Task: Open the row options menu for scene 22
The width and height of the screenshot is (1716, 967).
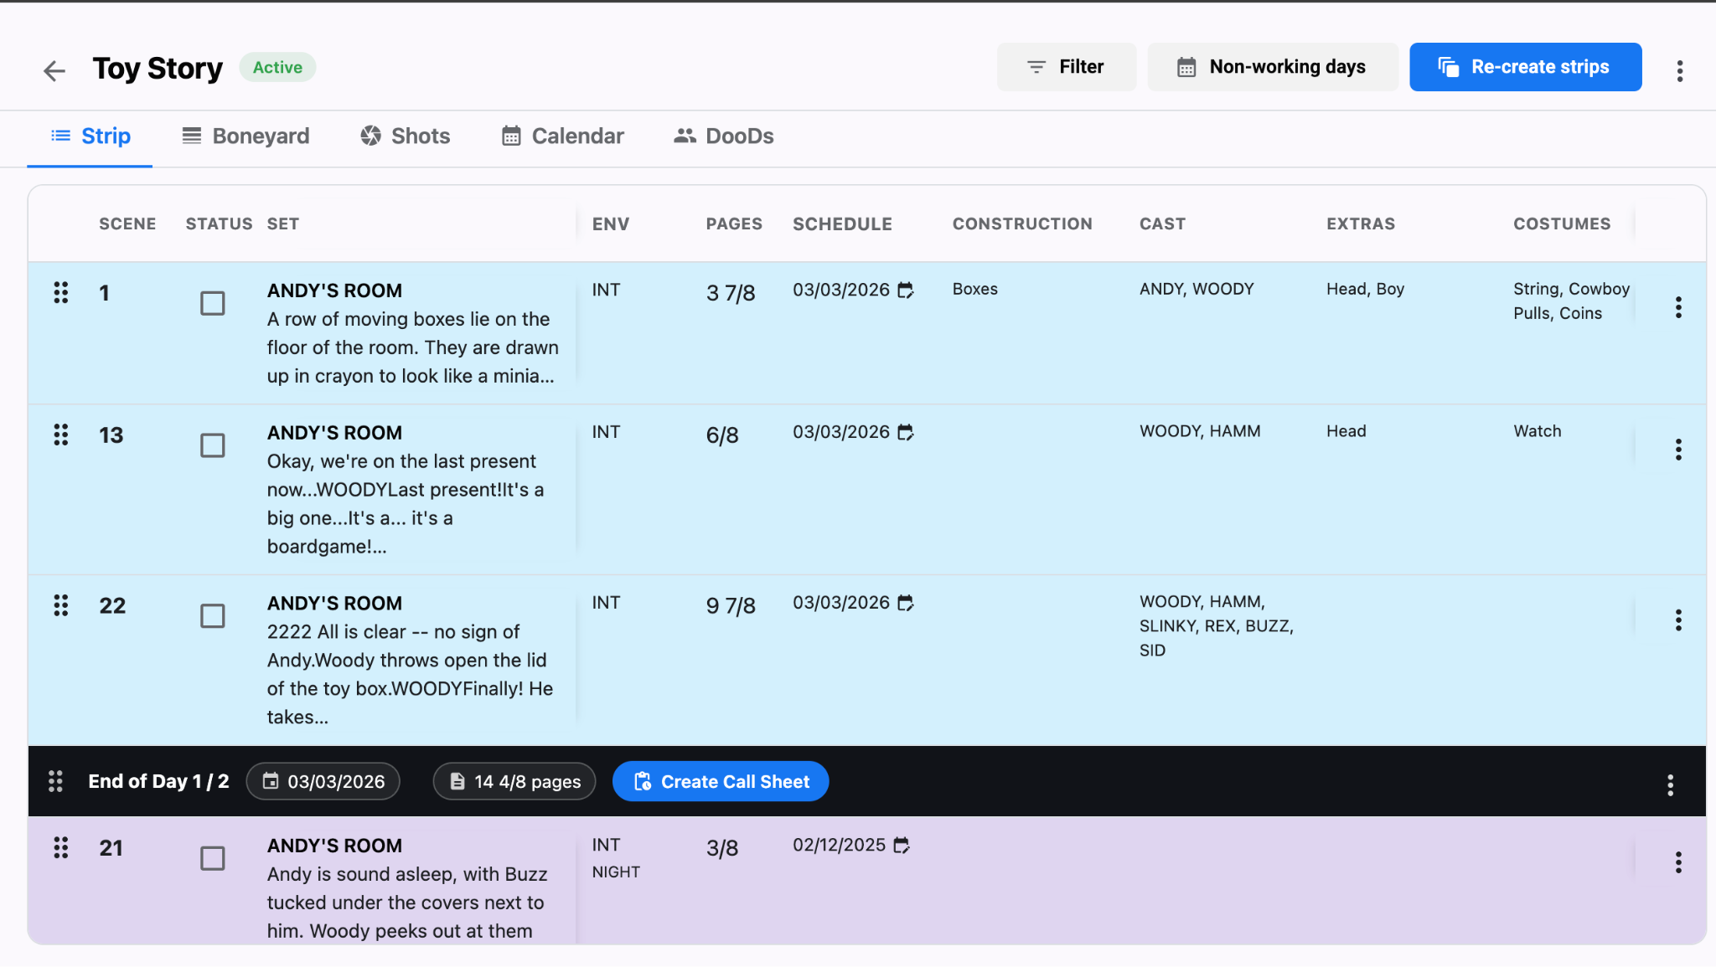Action: [x=1678, y=620]
